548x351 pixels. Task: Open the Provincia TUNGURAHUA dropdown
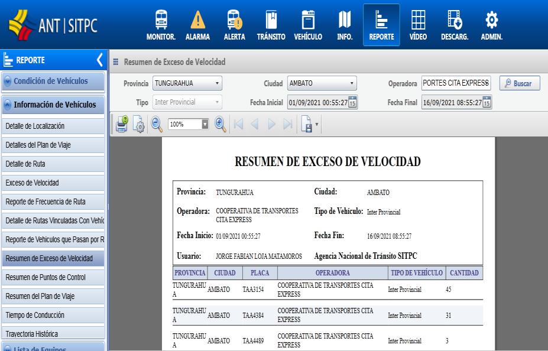(x=187, y=83)
